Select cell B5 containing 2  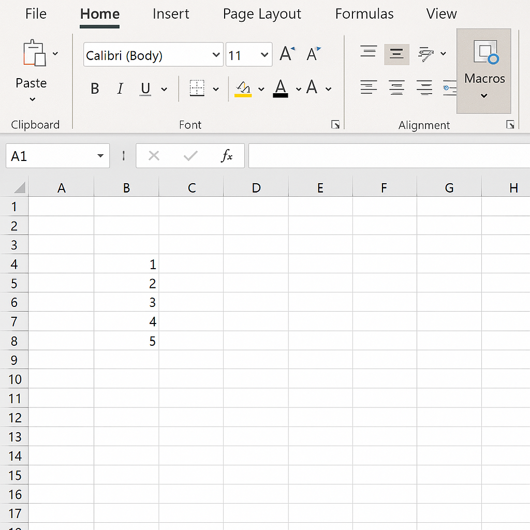click(x=126, y=283)
